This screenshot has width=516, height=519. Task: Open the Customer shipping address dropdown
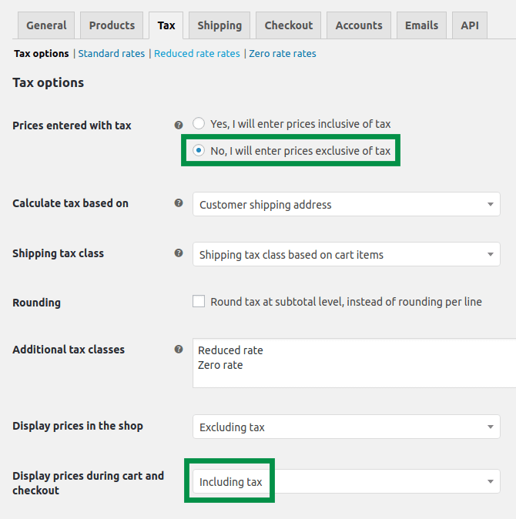point(347,204)
